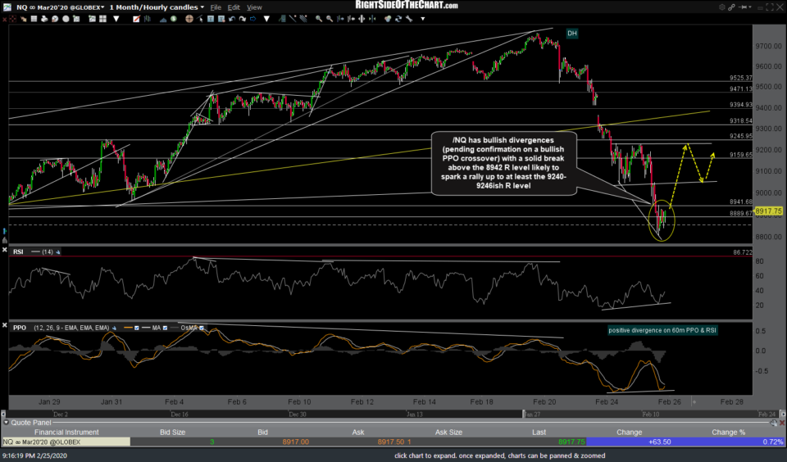Image resolution: width=787 pixels, height=462 pixels.
Task: Click the pin icon in title bar
Action: (x=743, y=7)
